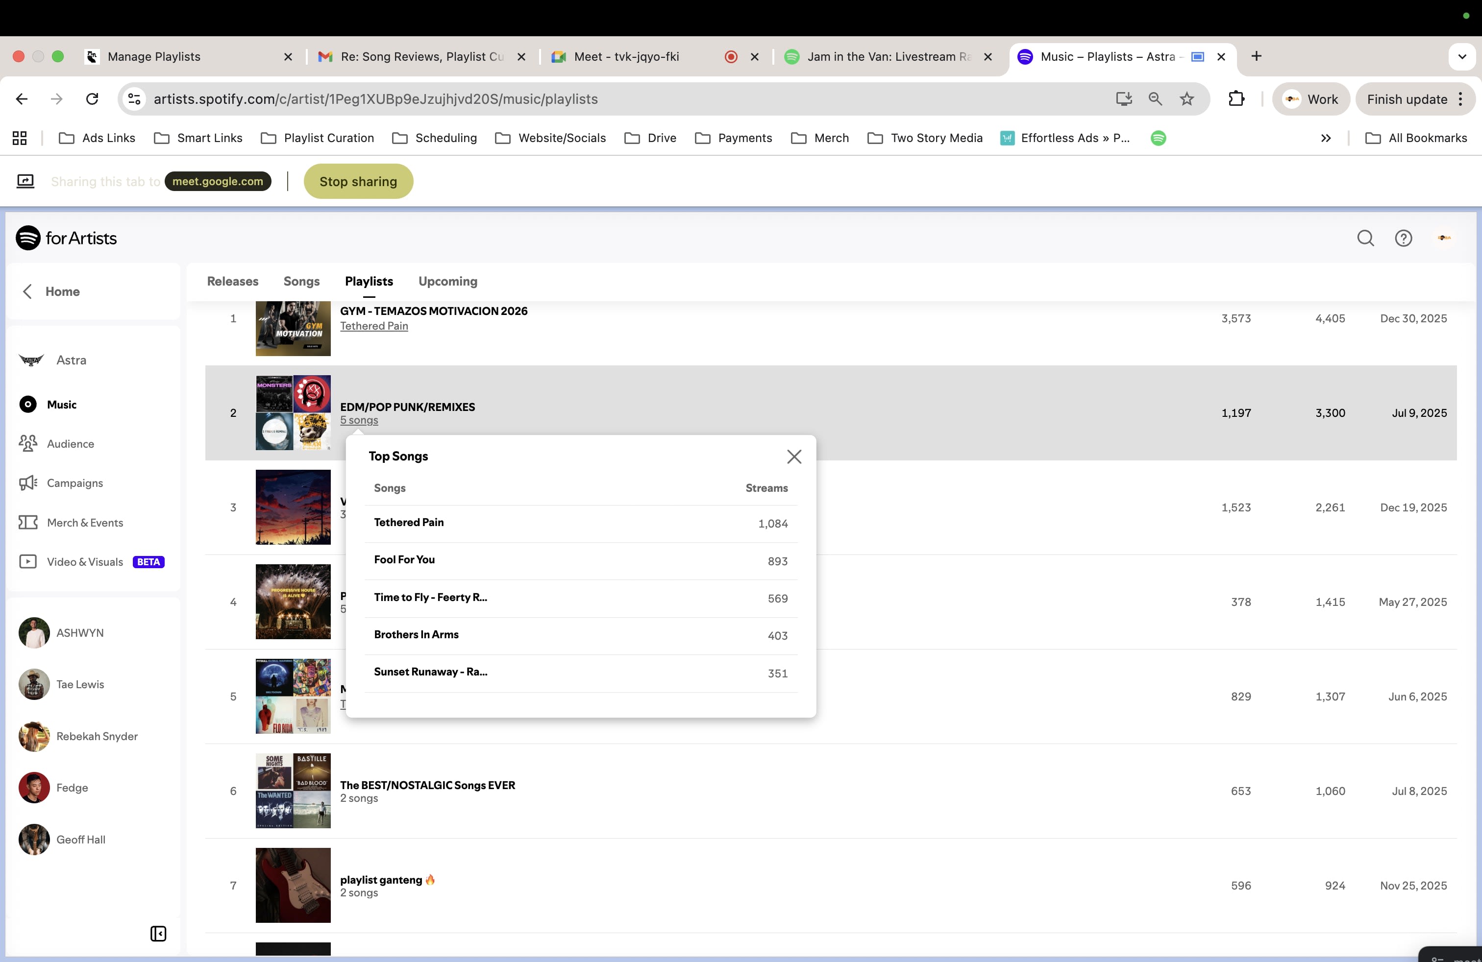Viewport: 1482px width, 962px height.
Task: Open Campaigns with the megaphone icon
Action: pos(28,483)
